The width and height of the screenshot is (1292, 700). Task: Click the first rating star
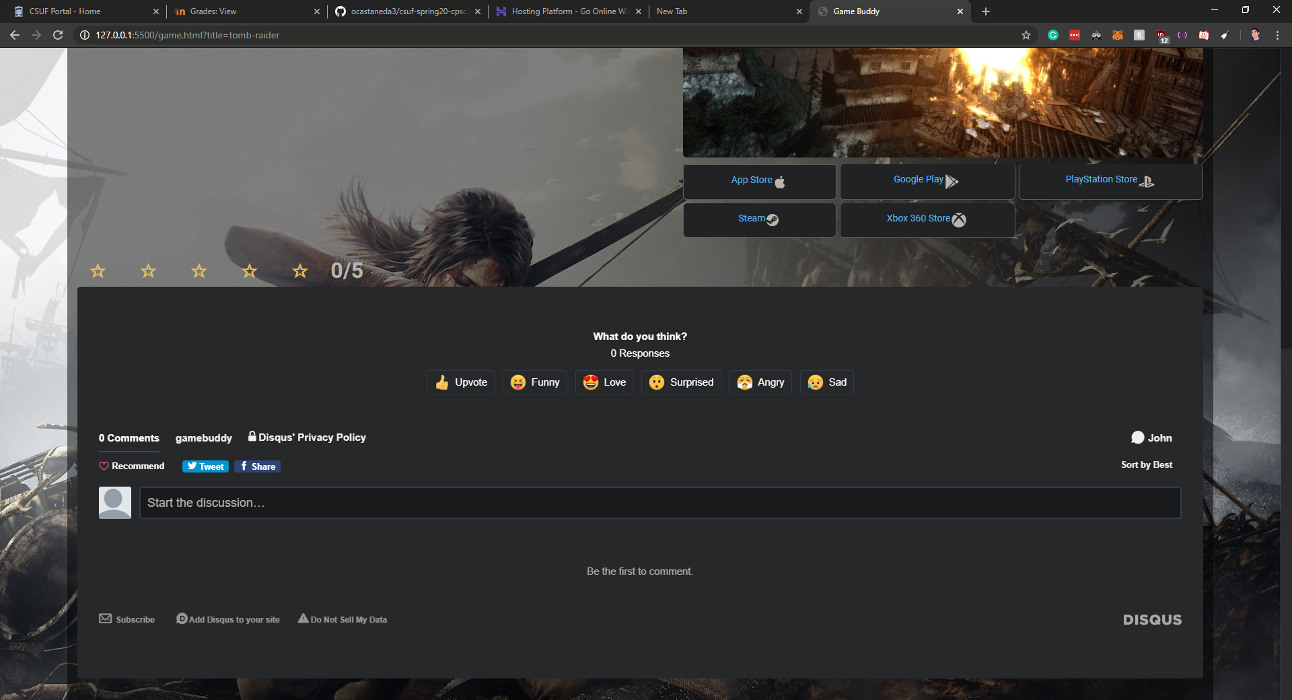tap(98, 271)
